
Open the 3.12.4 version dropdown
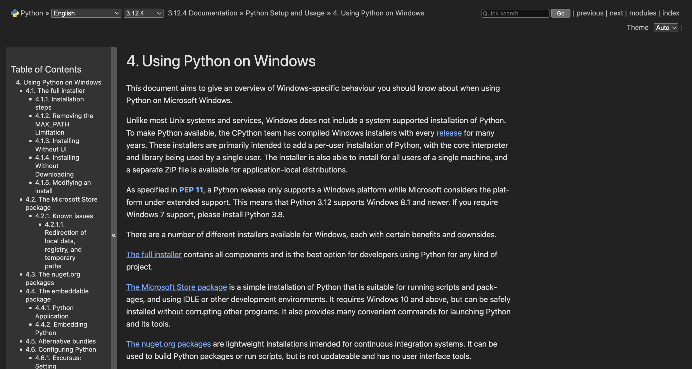point(143,13)
